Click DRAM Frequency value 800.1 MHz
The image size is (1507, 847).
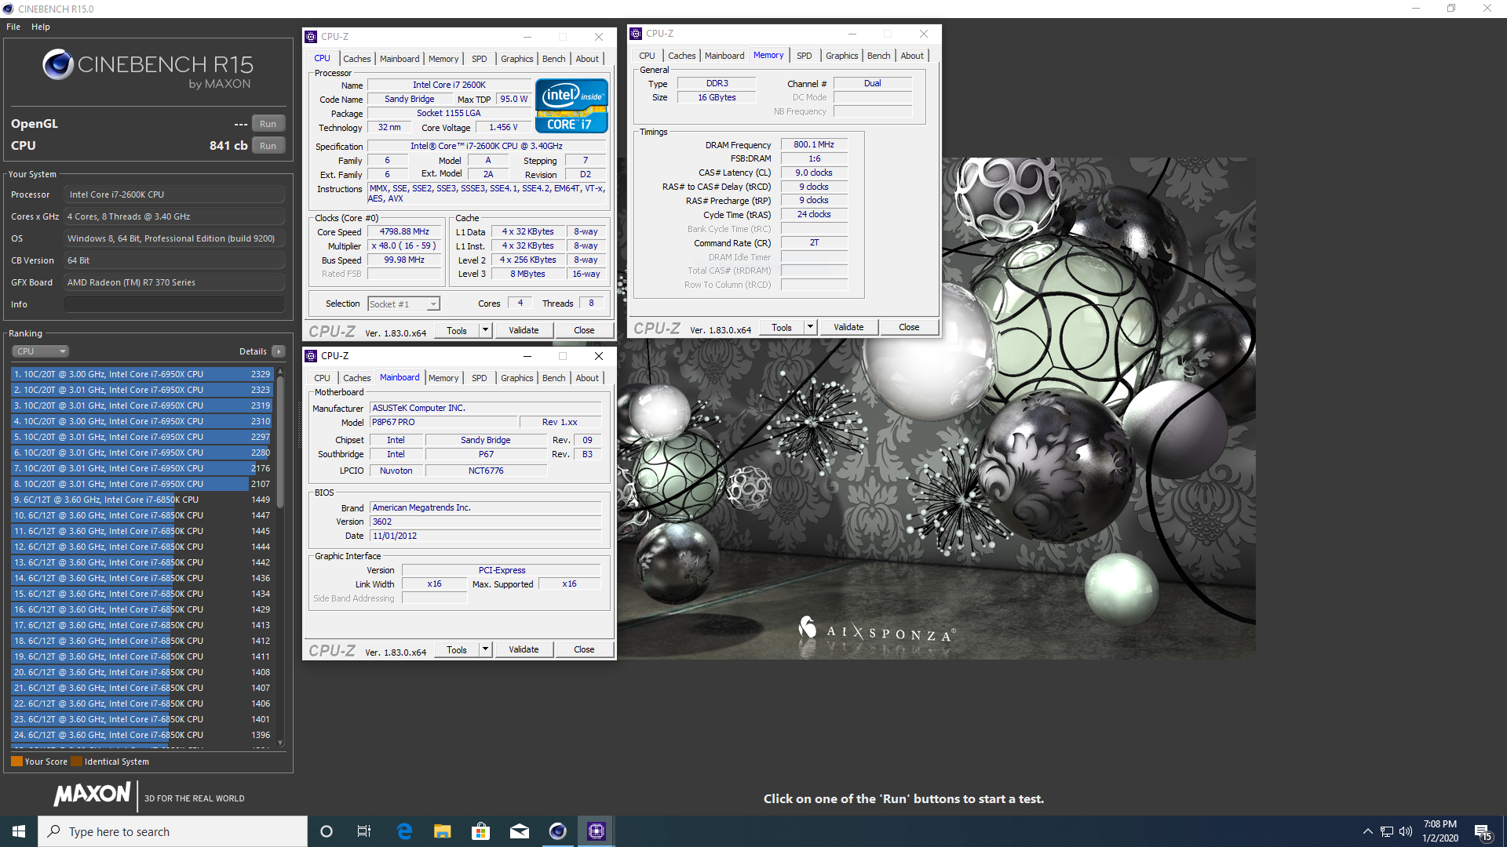814,144
